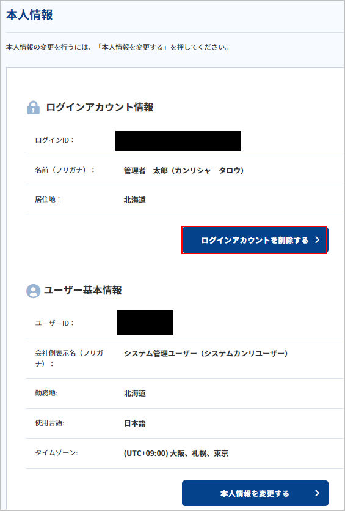Click the 使用言語 value 日本語
The height and width of the screenshot is (511, 345).
(134, 423)
